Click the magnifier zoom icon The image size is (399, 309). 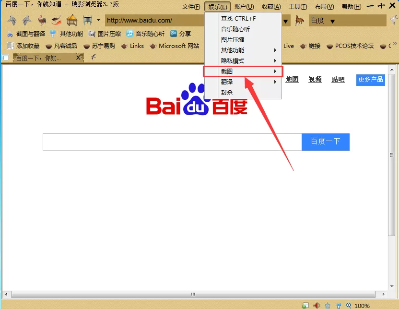(x=349, y=305)
